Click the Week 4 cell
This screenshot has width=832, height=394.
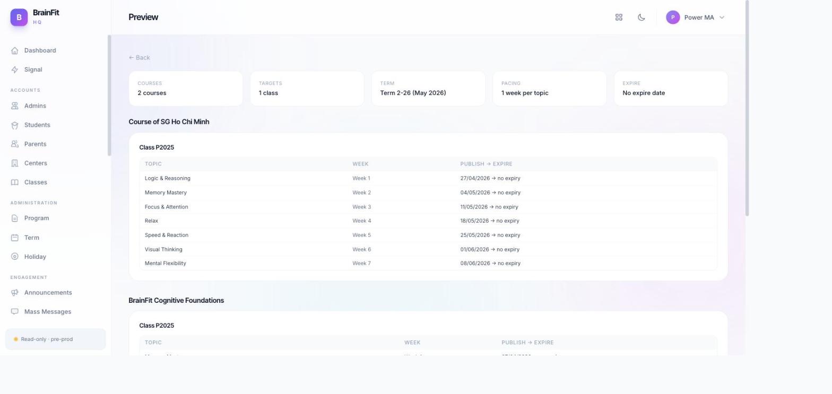click(x=362, y=221)
